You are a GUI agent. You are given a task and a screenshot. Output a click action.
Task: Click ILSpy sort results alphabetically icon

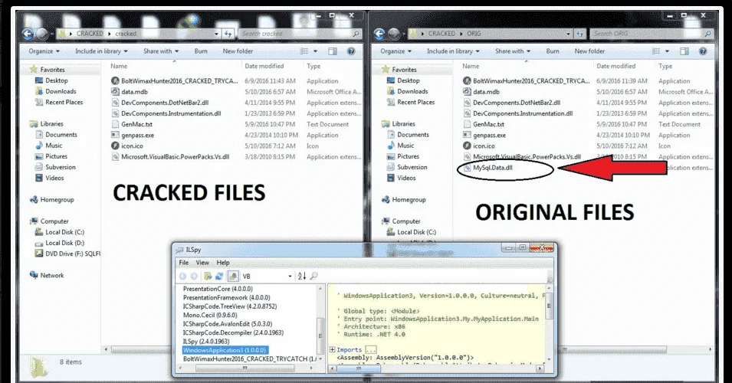[x=301, y=277]
